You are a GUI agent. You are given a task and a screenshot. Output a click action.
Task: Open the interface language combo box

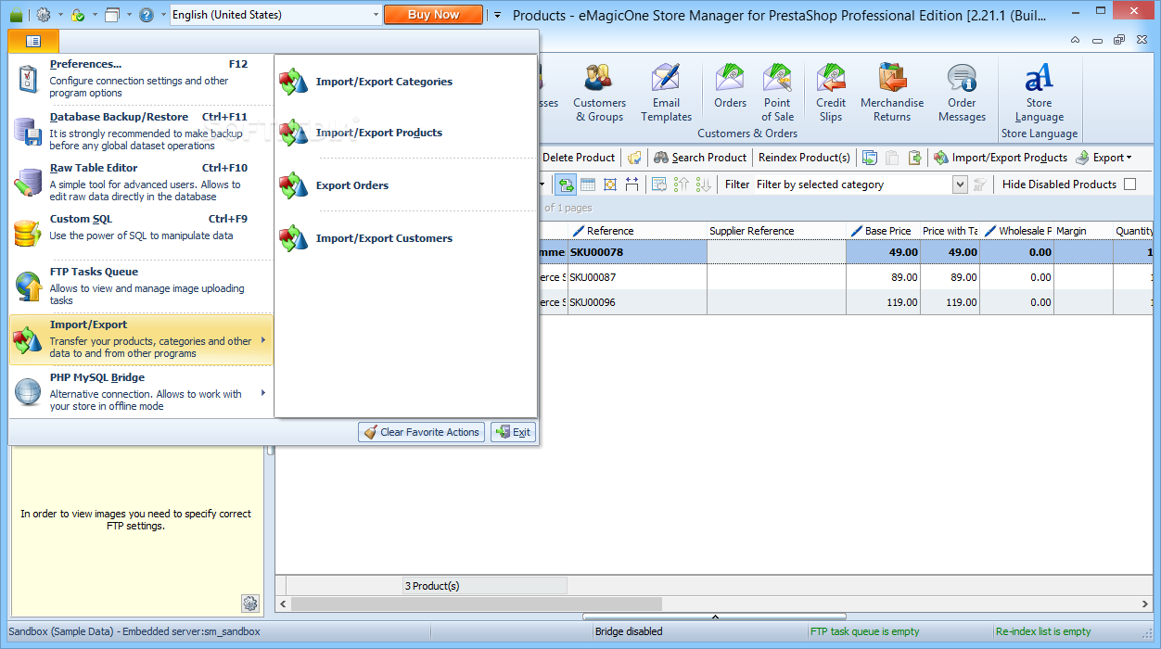click(x=275, y=15)
